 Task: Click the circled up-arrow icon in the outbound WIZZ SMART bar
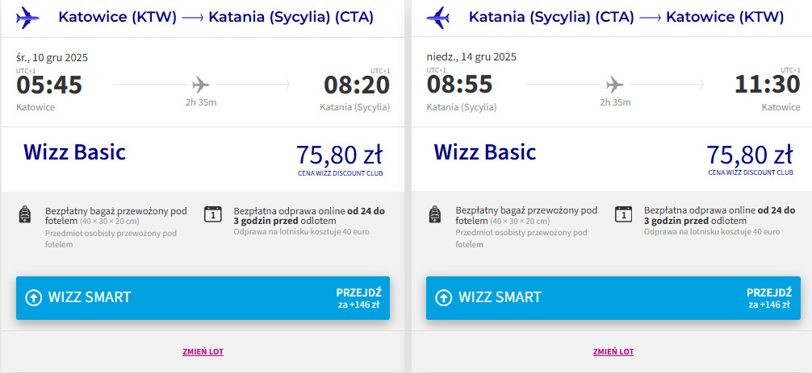coord(33,297)
